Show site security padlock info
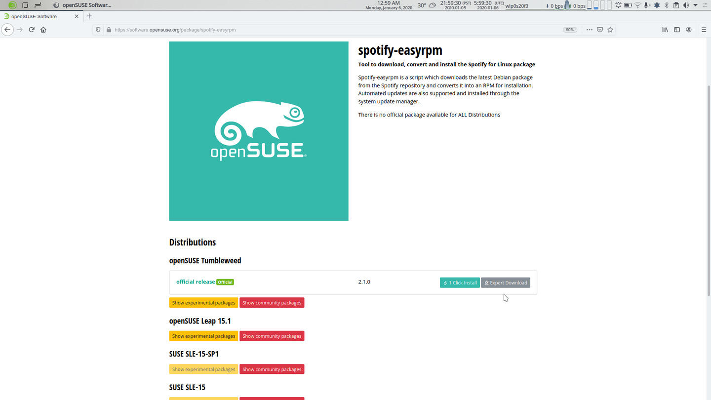The height and width of the screenshot is (400, 711). point(108,30)
